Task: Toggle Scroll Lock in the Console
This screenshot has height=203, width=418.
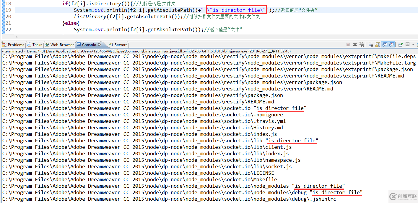Action: coord(378,44)
